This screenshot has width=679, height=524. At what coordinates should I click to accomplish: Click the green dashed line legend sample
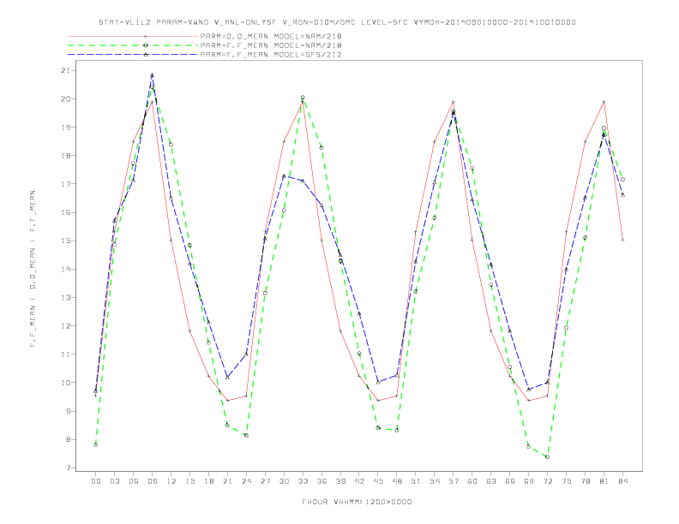click(x=133, y=45)
